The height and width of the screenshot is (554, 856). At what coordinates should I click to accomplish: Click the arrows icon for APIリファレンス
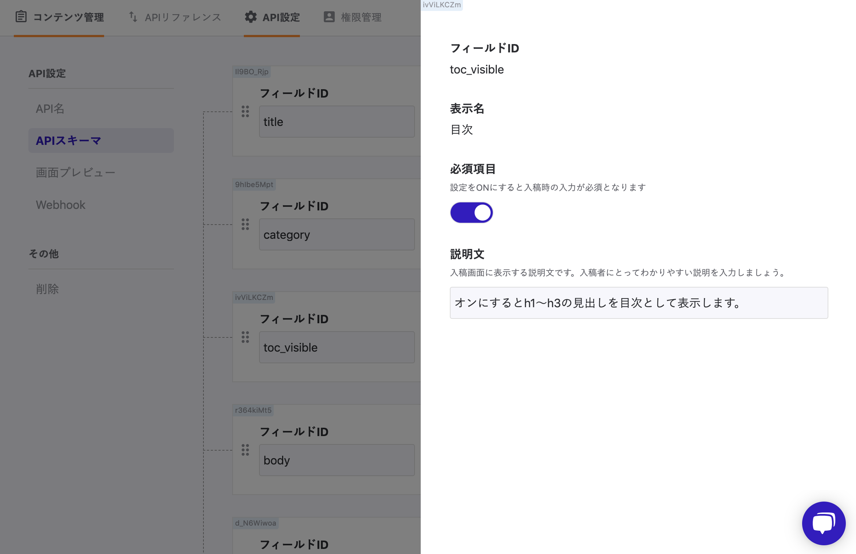pyautogui.click(x=133, y=17)
